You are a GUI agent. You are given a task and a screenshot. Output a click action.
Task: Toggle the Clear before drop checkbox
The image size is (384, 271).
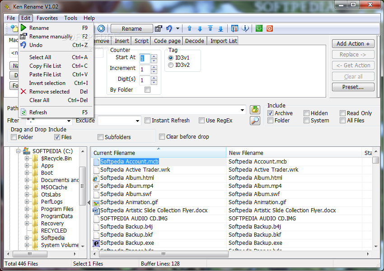coord(162,136)
